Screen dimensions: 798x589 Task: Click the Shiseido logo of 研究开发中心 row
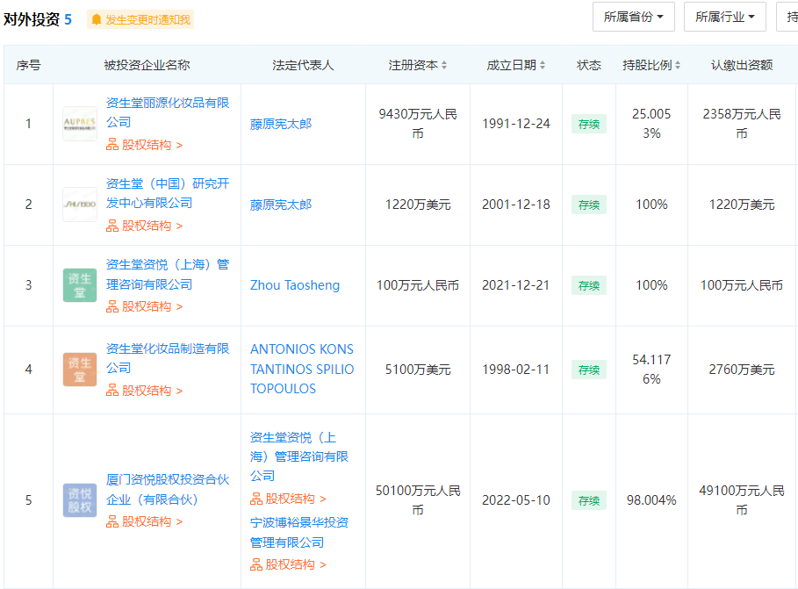[80, 205]
